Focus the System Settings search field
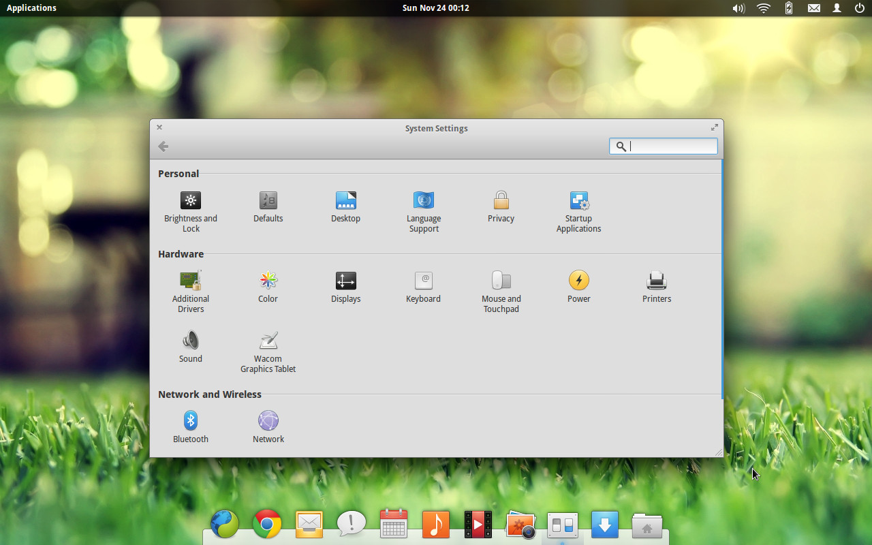Viewport: 872px width, 545px height. (664, 146)
